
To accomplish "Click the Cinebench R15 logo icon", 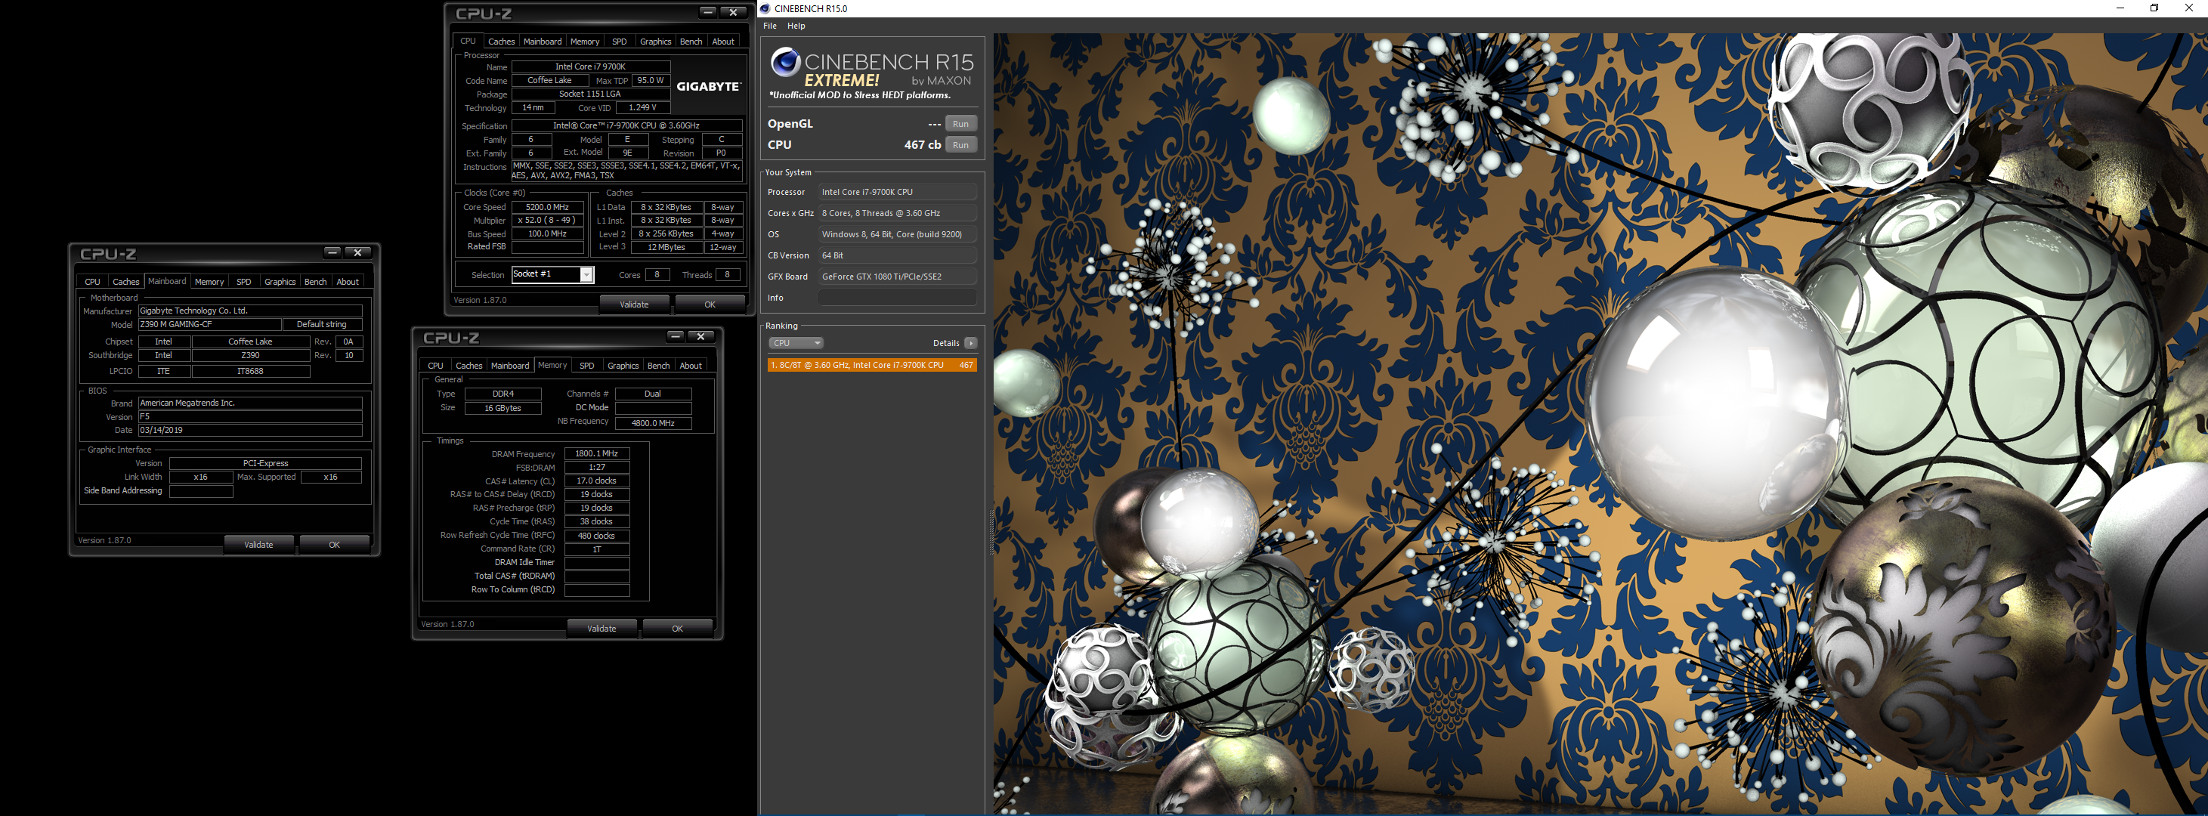I will (784, 62).
